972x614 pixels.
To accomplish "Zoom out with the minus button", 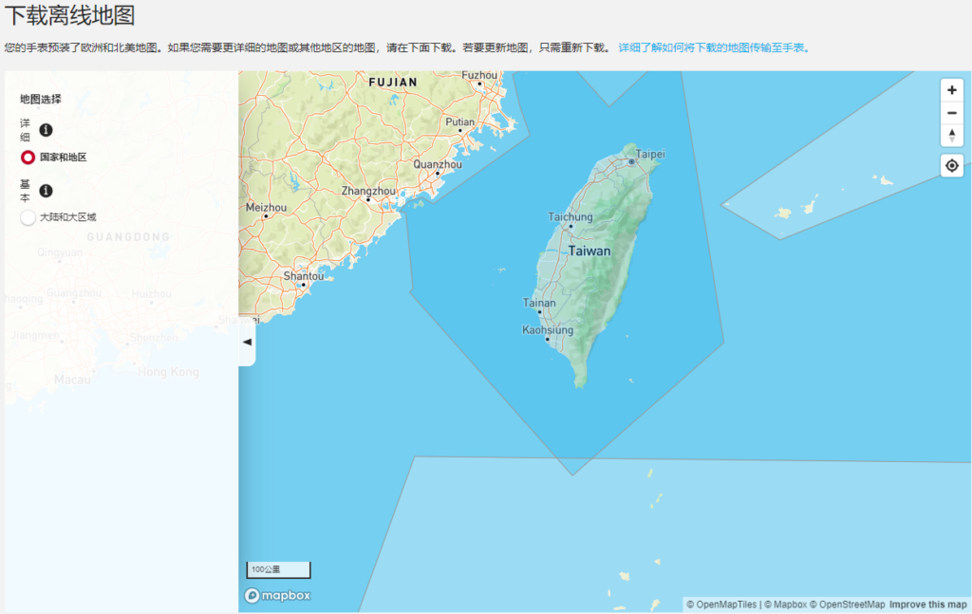I will 951,113.
